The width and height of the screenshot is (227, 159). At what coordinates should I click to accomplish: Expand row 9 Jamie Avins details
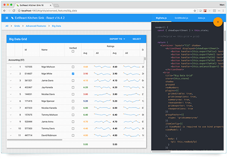coord(11,122)
